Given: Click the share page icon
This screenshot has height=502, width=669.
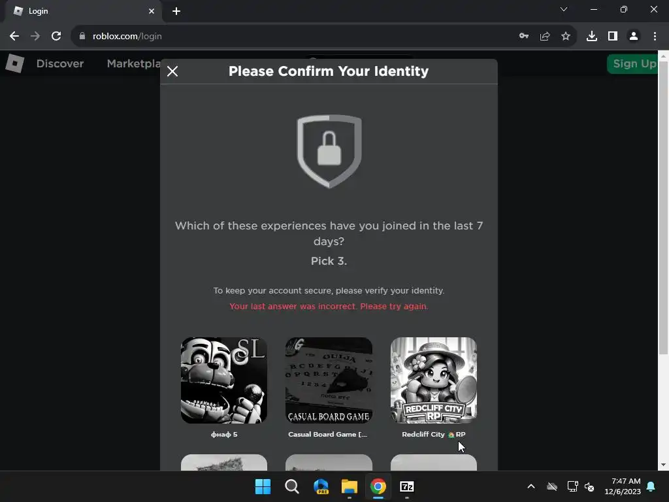Looking at the screenshot, I should coord(545,37).
